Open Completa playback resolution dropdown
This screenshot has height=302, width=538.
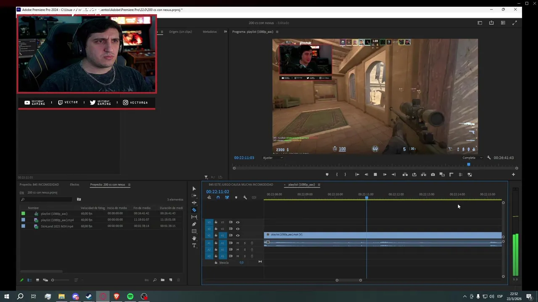click(x=472, y=158)
